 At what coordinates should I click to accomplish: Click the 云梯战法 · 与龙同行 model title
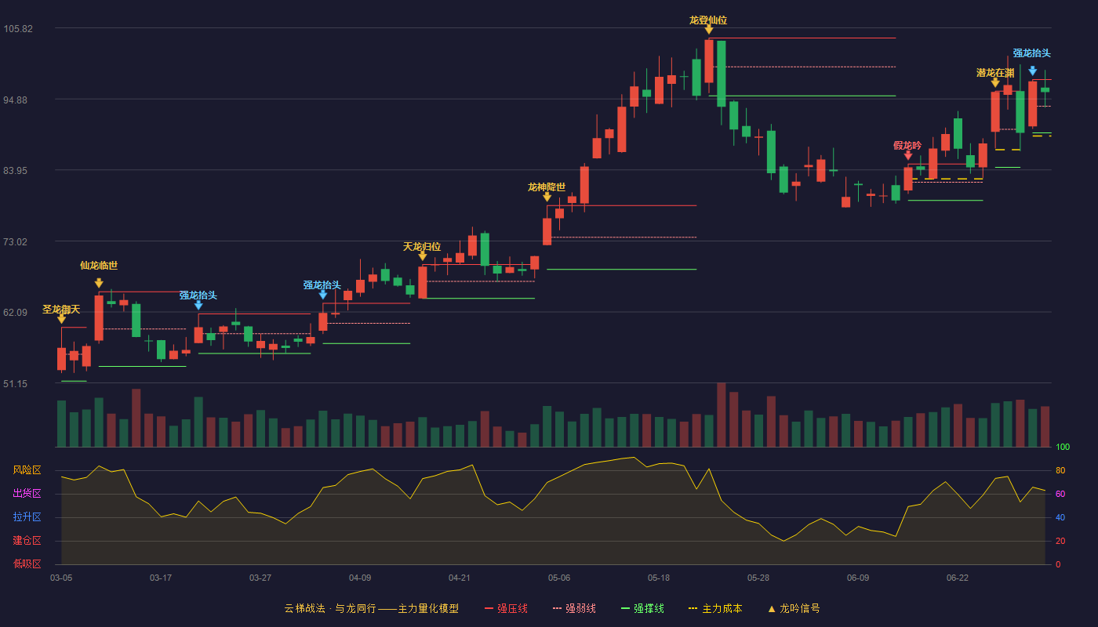tap(371, 608)
